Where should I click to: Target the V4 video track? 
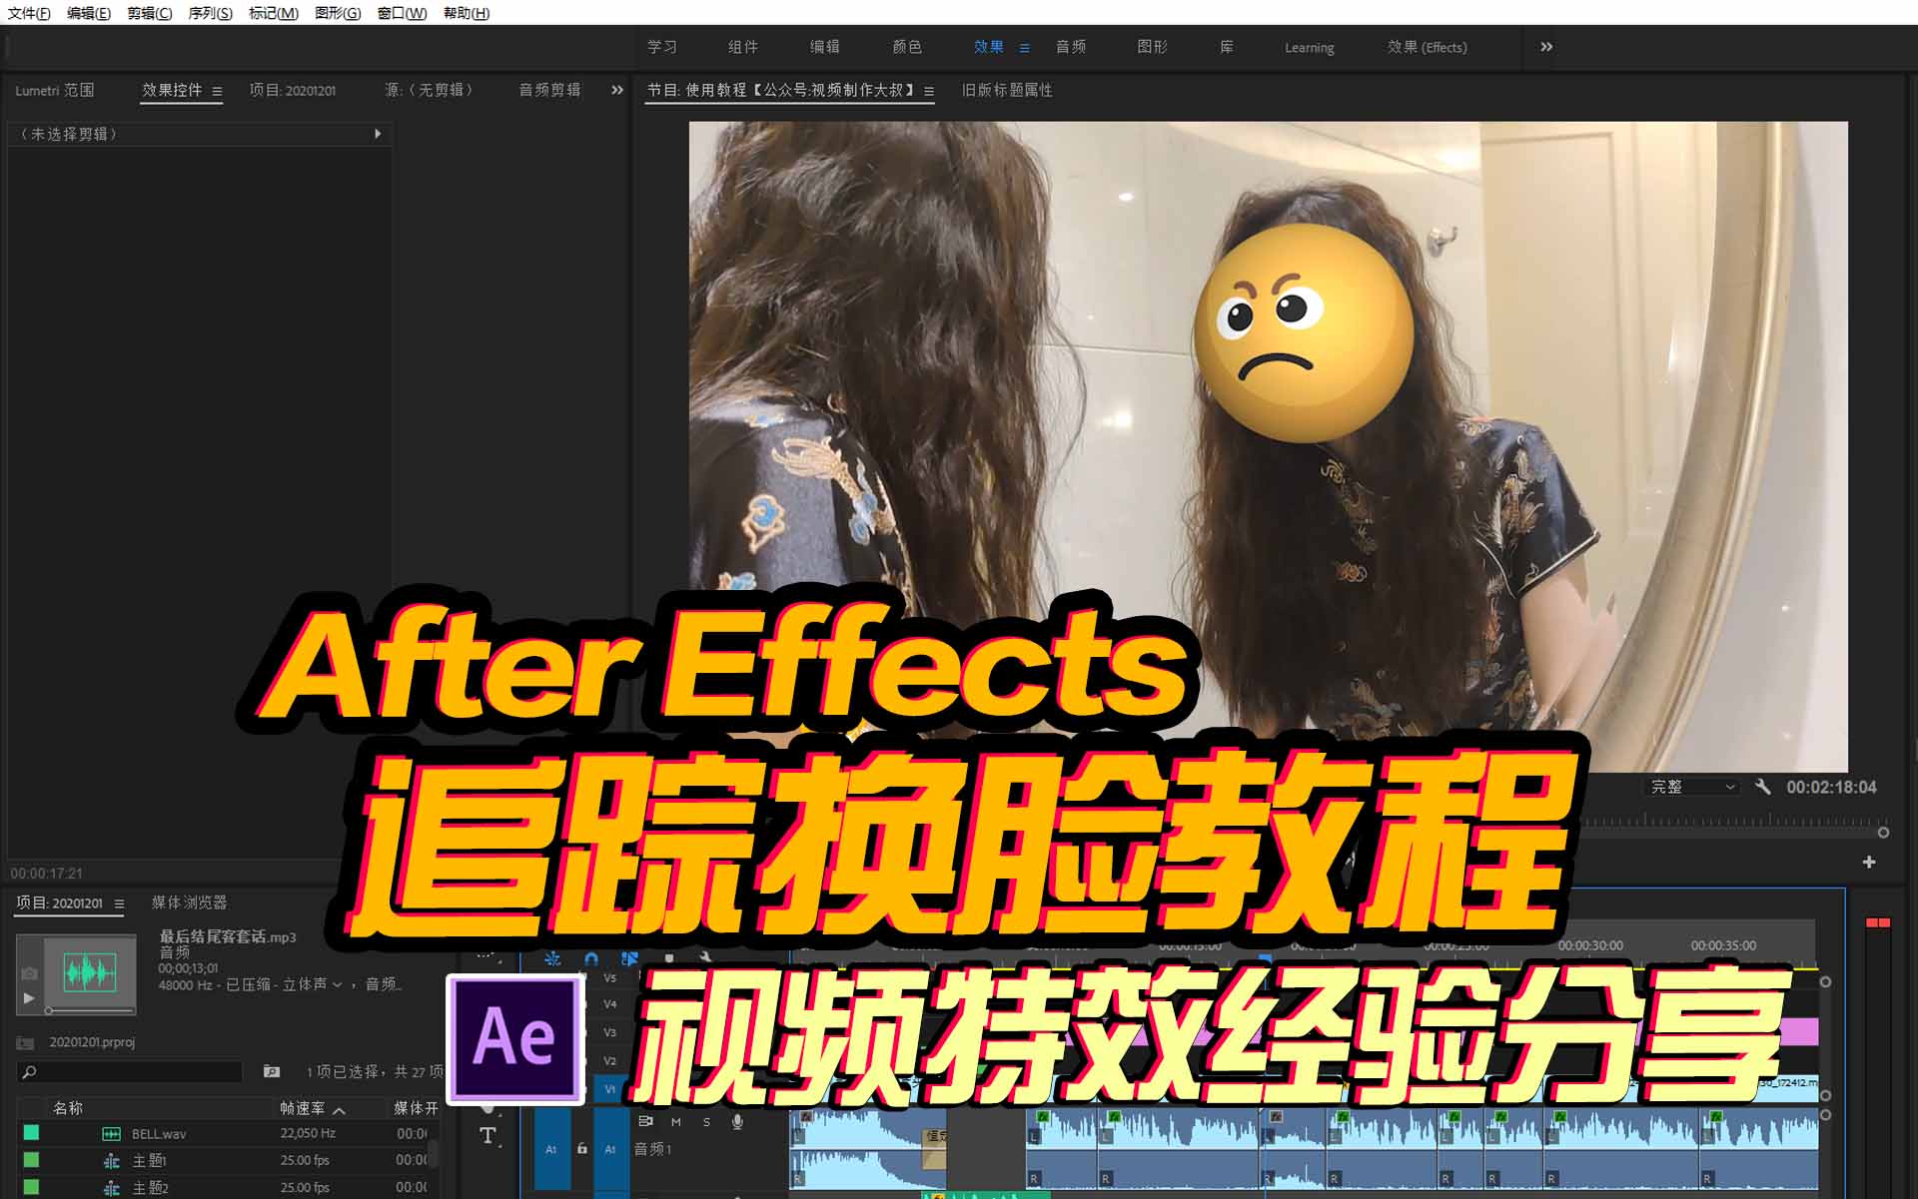click(x=610, y=1004)
